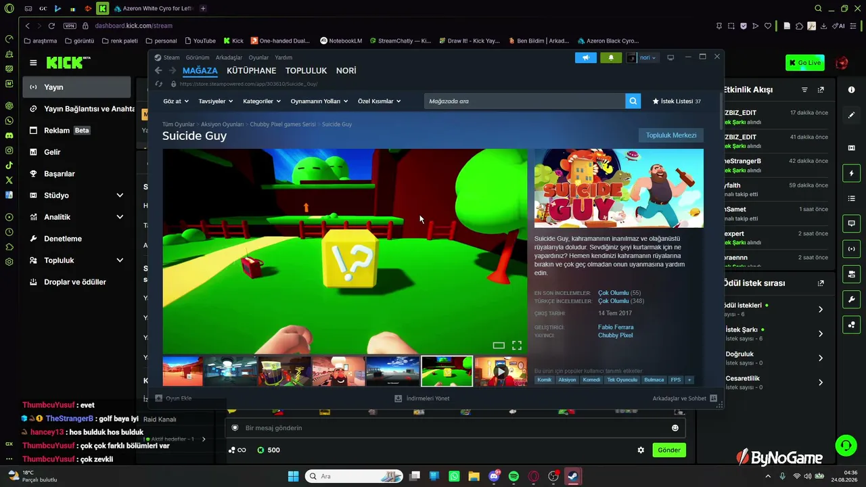Open the Steam icon in the taskbar
Image resolution: width=866 pixels, height=487 pixels.
[573, 476]
